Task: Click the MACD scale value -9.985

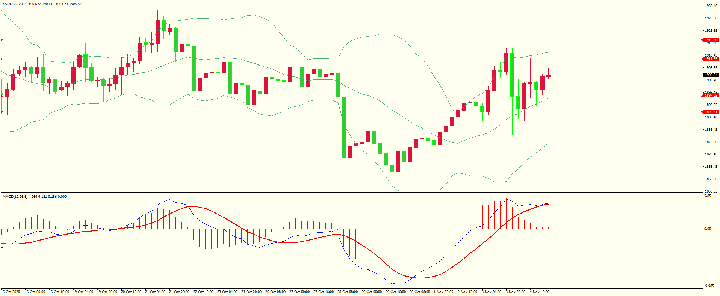Action: click(x=709, y=286)
